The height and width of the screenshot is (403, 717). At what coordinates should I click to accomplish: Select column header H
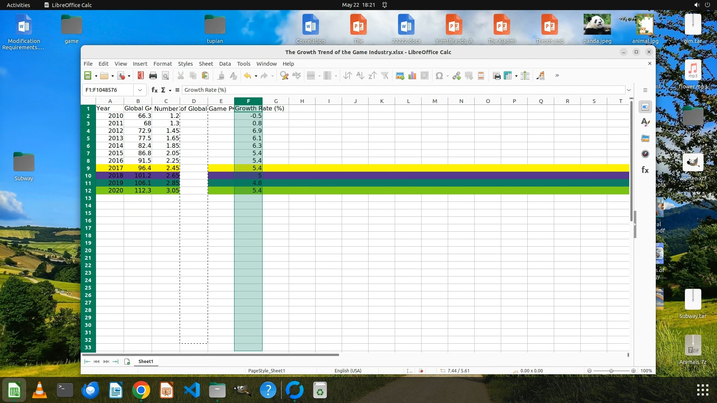point(302,101)
